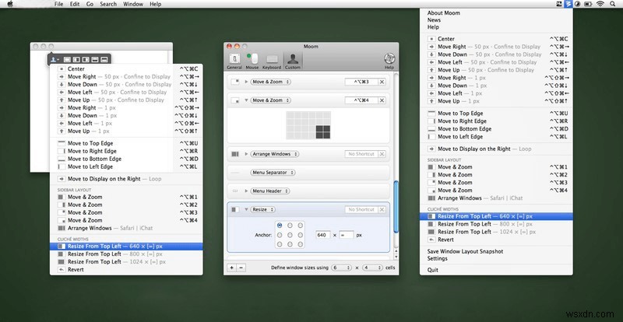Click the Moom preferences vertical scrollbar
623x322 pixels.
point(395,206)
